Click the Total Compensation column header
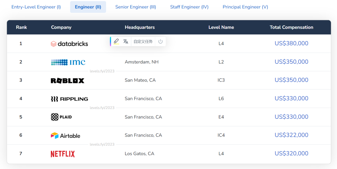The width and height of the screenshot is (337, 169). pos(291,27)
